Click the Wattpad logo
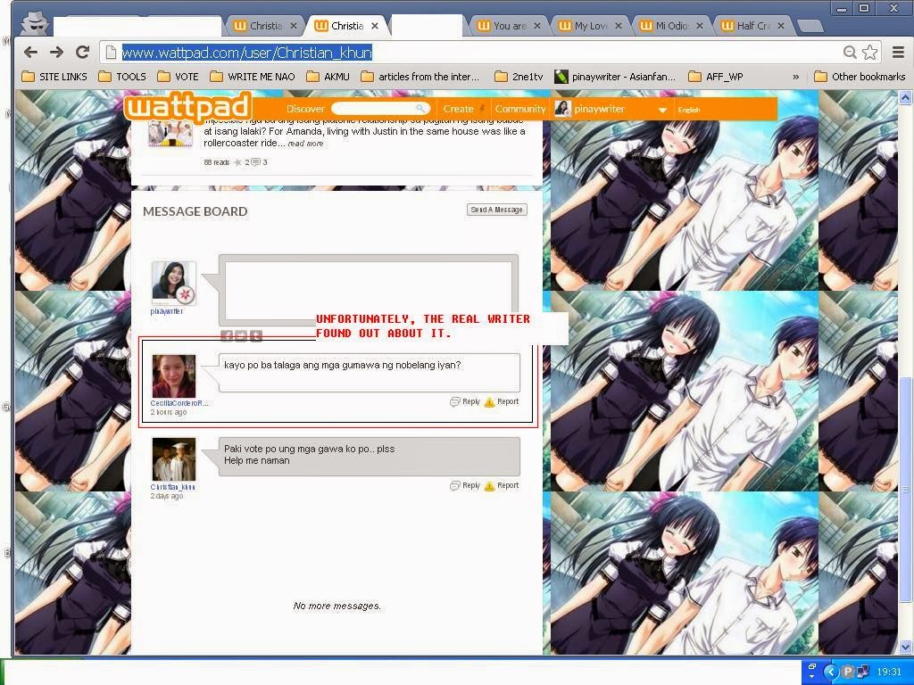 coord(187,107)
